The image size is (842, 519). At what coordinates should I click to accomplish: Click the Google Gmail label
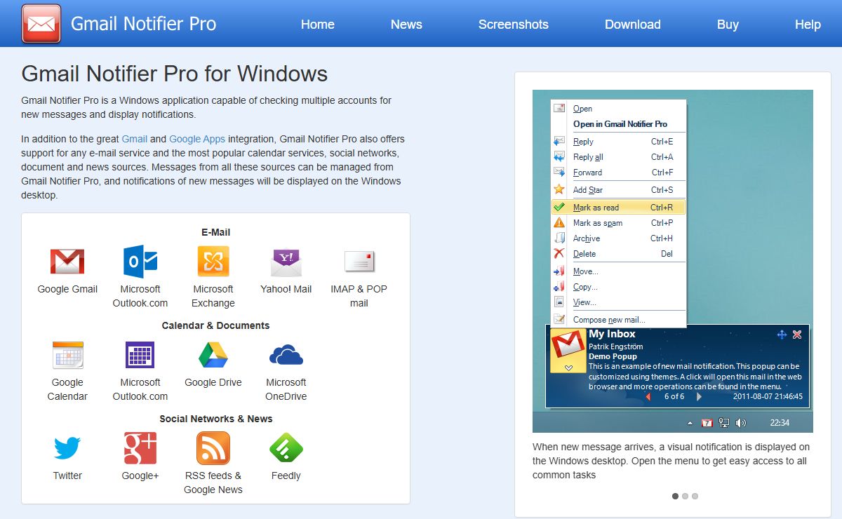[67, 289]
